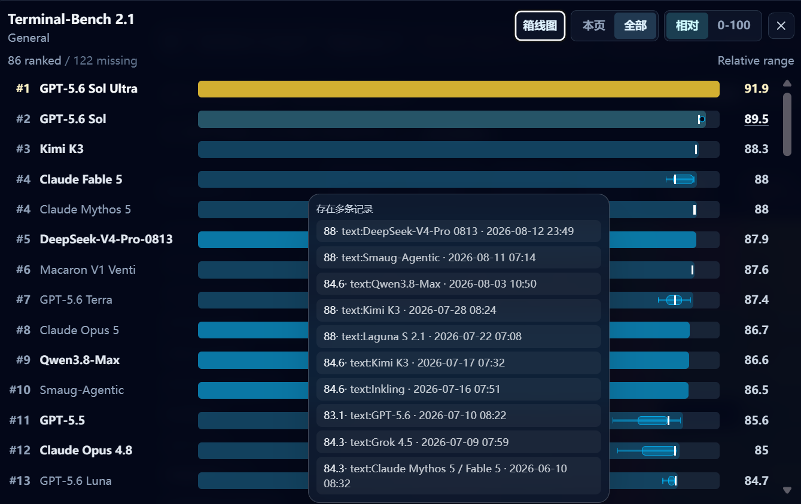Image resolution: width=801 pixels, height=504 pixels.
Task: Click the 85 score for Claude Opus 4.8
Action: point(762,450)
